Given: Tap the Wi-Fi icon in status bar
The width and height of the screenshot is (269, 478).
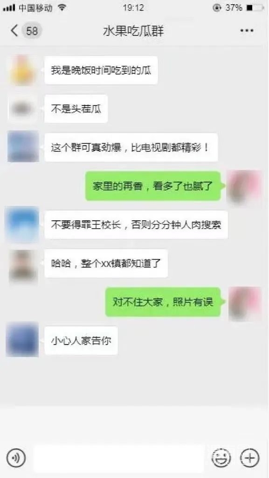Looking at the screenshot, I should [62, 7].
